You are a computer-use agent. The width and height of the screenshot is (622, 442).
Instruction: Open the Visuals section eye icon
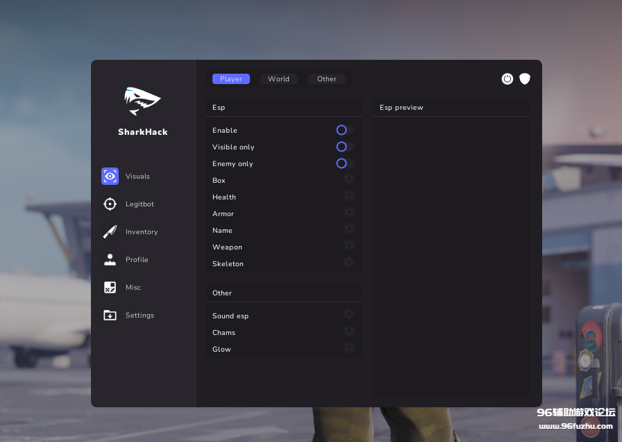click(x=110, y=176)
